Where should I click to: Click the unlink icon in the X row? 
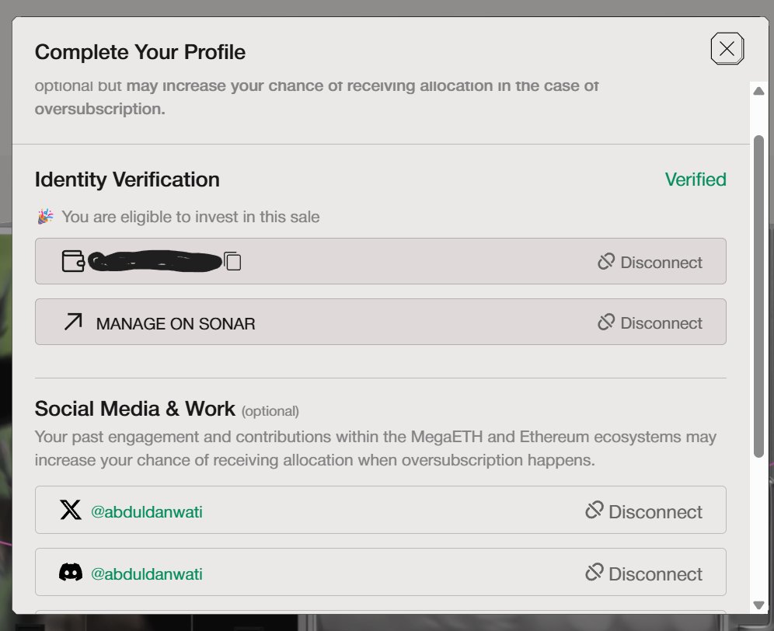594,510
